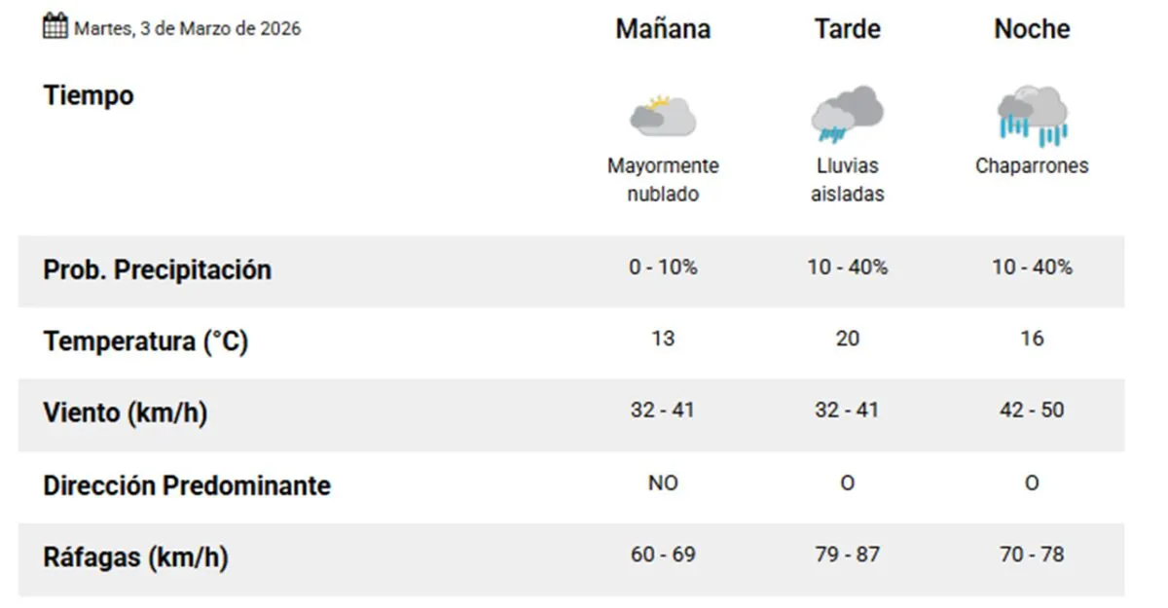The height and width of the screenshot is (608, 1168).
Task: Click the Tiempo row label
Action: [x=89, y=95]
